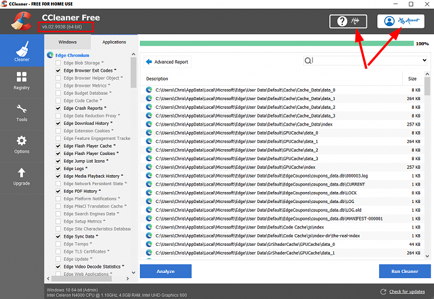Click the search magnifier icon
434x299 pixels.
pos(307,60)
